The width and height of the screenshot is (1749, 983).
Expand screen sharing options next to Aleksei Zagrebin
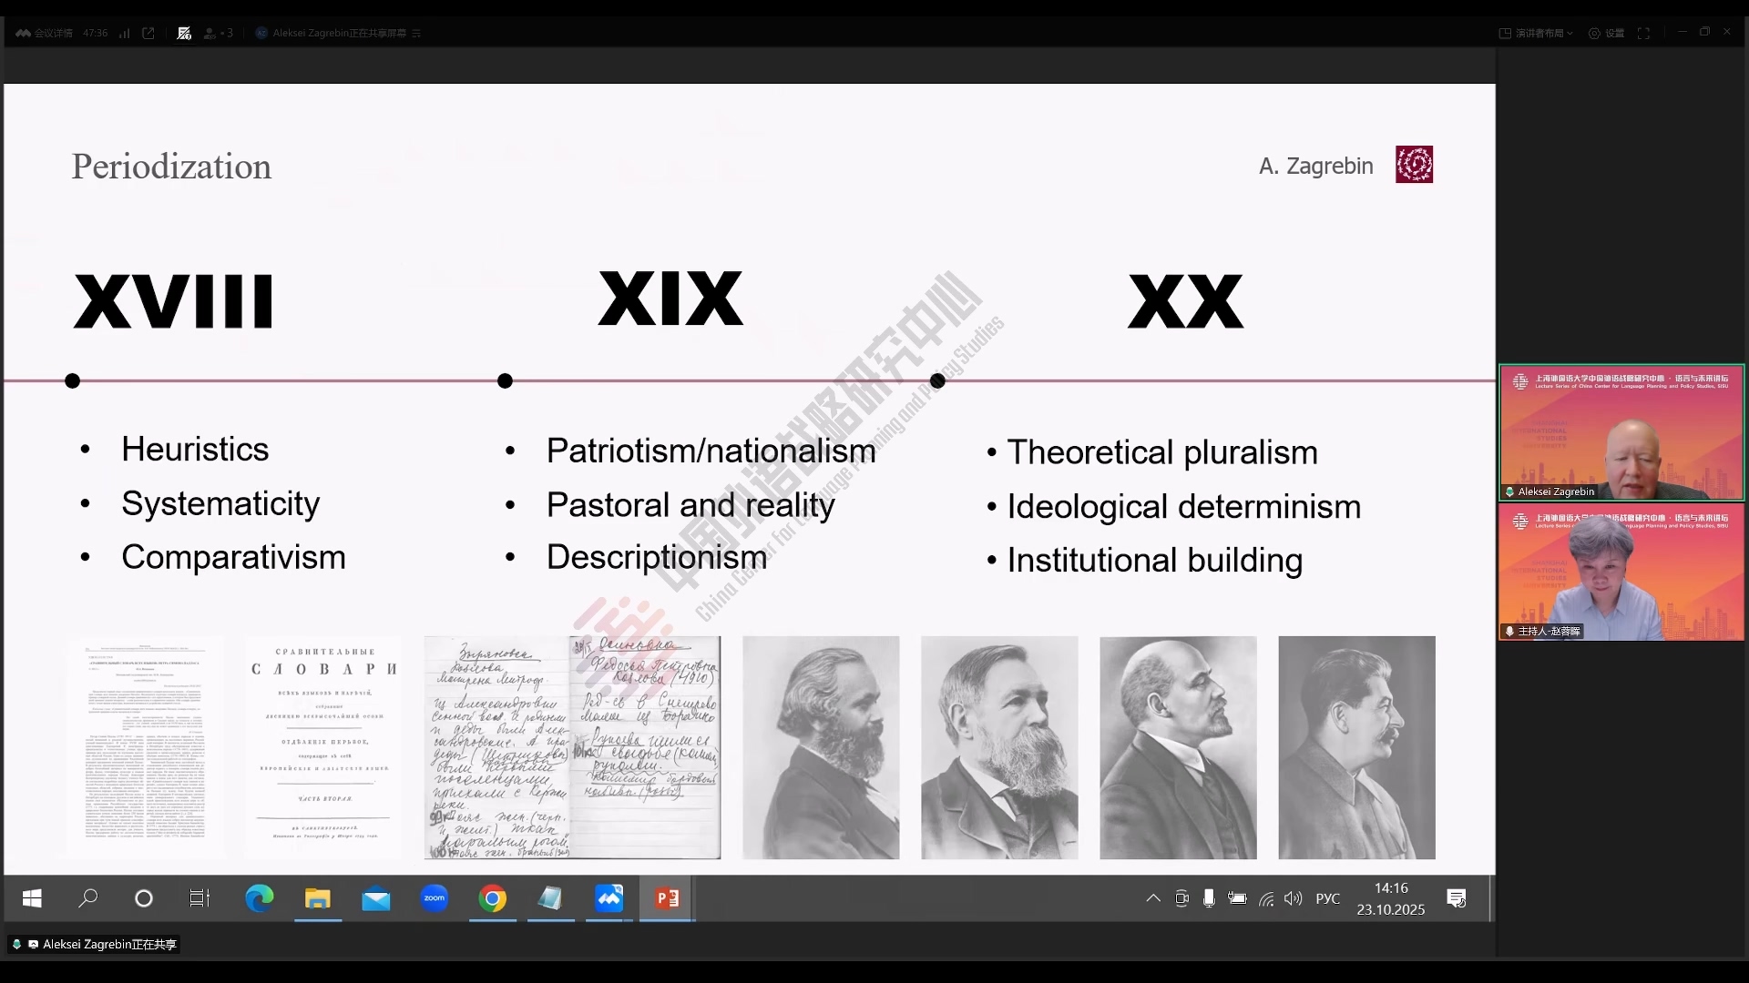416,33
